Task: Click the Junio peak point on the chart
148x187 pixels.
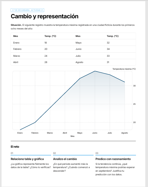Action: click(x=95, y=71)
